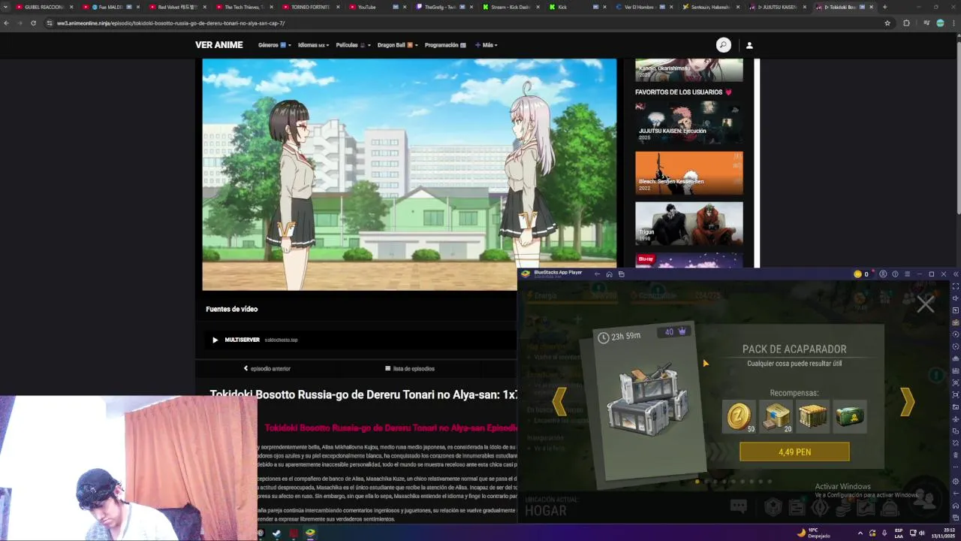Viewport: 961px width, 541px height.
Task: Click the BlueStacks side toolbar home button
Action: click(x=955, y=504)
